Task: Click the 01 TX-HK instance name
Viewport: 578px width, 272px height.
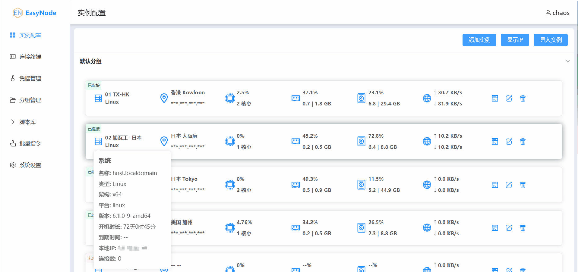Action: (117, 94)
